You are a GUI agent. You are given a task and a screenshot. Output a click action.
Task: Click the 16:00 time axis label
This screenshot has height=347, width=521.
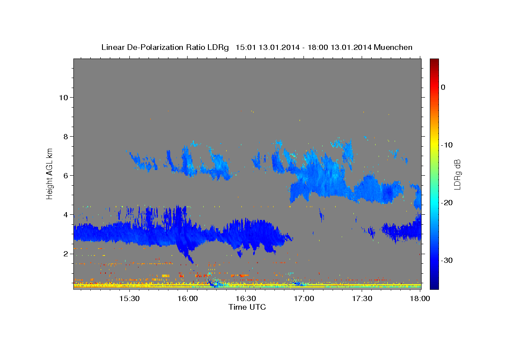[x=188, y=299]
